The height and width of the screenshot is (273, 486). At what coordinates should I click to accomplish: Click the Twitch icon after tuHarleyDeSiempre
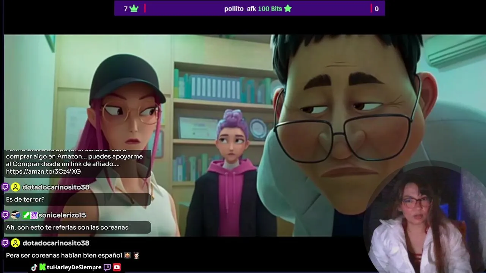coord(107,267)
